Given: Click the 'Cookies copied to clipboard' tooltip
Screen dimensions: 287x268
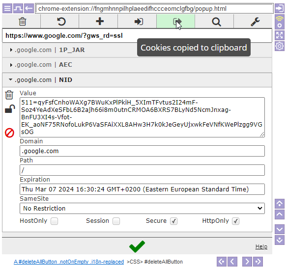Looking at the screenshot, I should point(194,48).
